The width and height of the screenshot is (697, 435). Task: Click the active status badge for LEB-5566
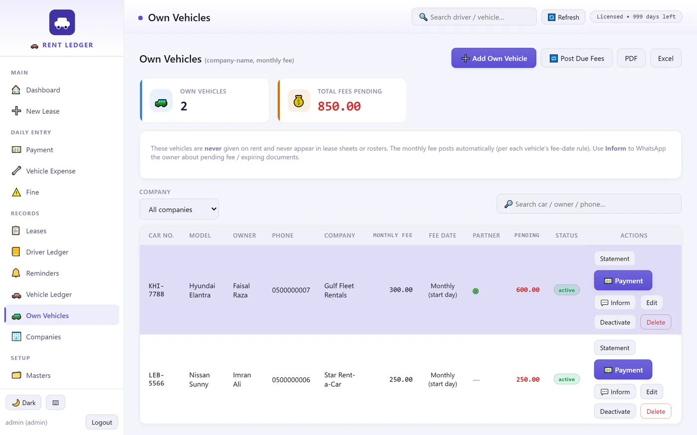(x=567, y=379)
